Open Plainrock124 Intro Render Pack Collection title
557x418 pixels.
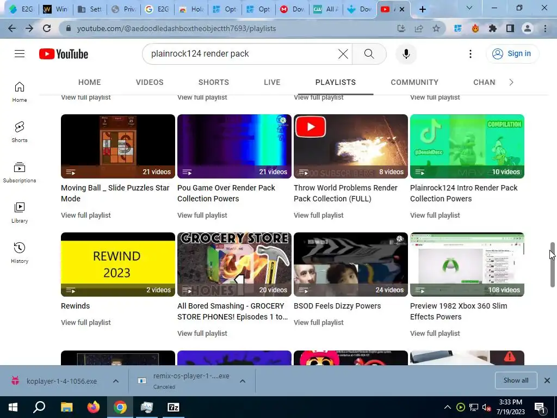point(464,193)
